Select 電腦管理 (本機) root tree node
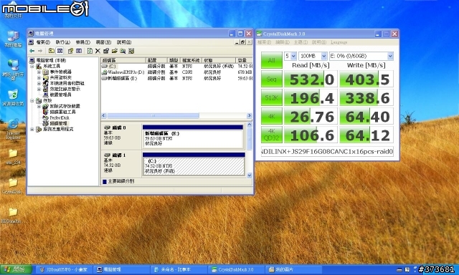Screen dimensions: 459x275 coord(51,60)
